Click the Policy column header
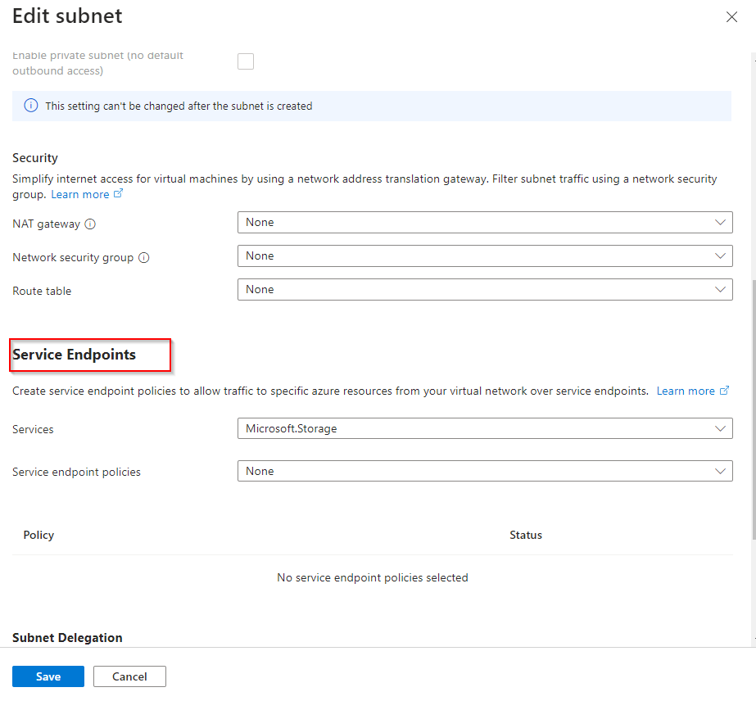756x701 pixels. click(x=38, y=535)
